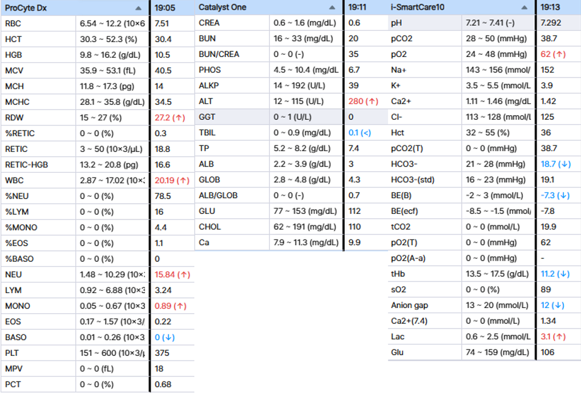The image size is (581, 393).
Task: Click the Catalyst One header title
Action: (x=221, y=8)
